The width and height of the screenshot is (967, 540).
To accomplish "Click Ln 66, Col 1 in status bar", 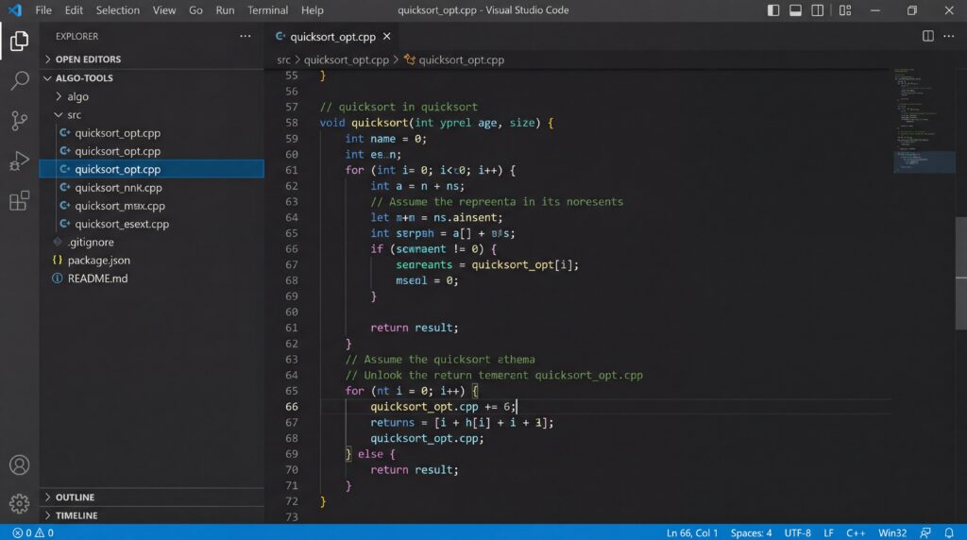I will coord(692,532).
